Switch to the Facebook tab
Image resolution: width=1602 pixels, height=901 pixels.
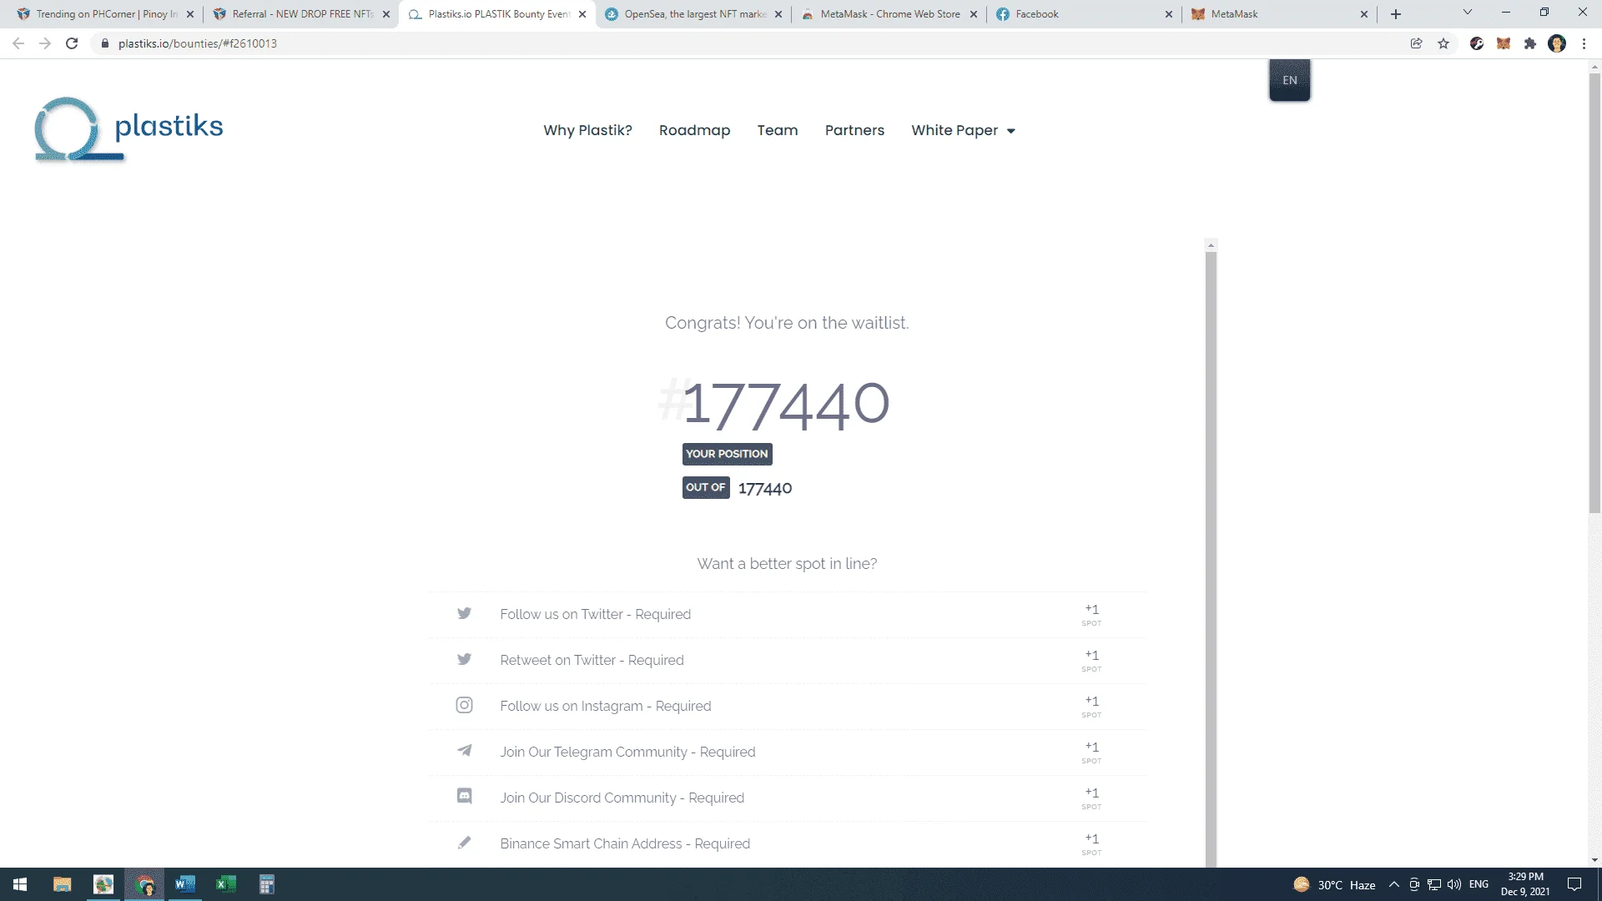1085,14
